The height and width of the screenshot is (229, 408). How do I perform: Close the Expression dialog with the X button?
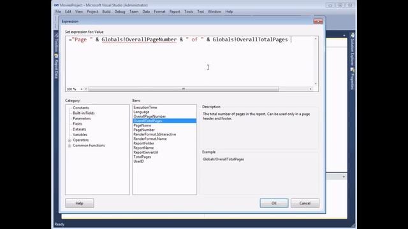coord(318,21)
